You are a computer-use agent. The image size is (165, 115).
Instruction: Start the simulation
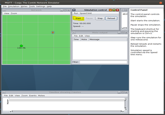(x=78, y=18)
